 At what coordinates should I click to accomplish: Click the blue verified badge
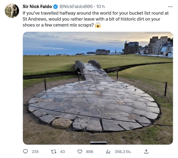point(55,7)
